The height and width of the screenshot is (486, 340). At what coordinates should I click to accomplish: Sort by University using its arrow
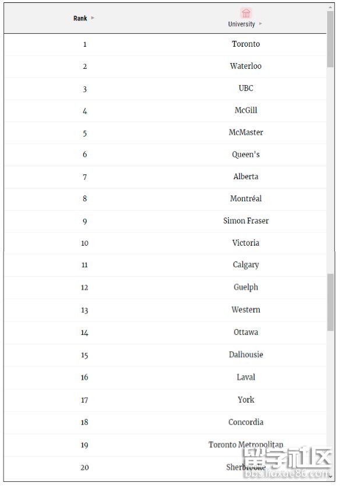260,23
